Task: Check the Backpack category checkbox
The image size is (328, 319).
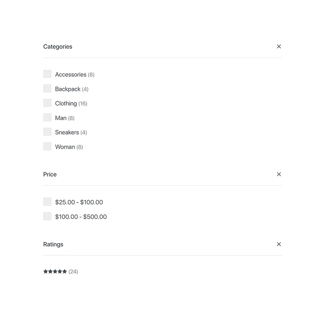Action: 47,89
